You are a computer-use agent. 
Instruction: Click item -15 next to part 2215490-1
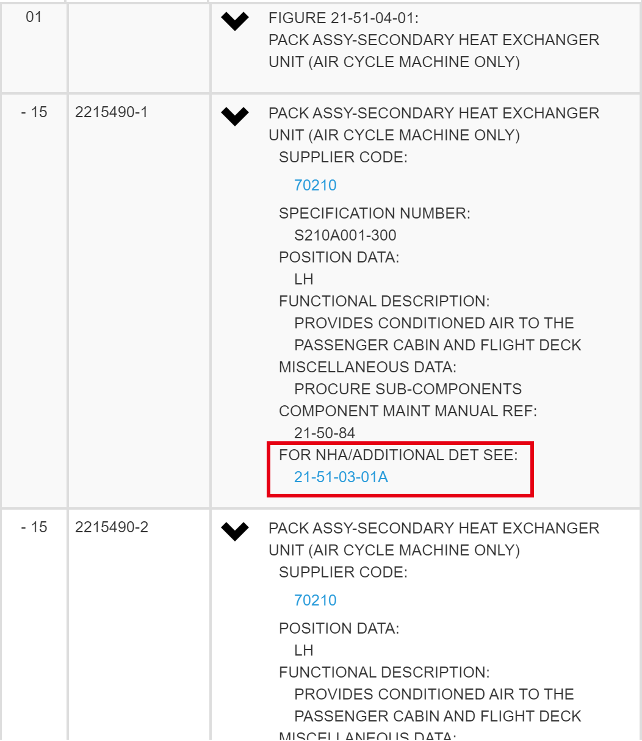(34, 112)
